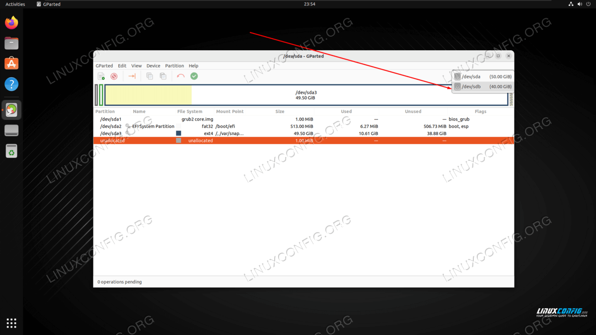
Task: Click the '0 operations pending' status text
Action: click(120, 282)
